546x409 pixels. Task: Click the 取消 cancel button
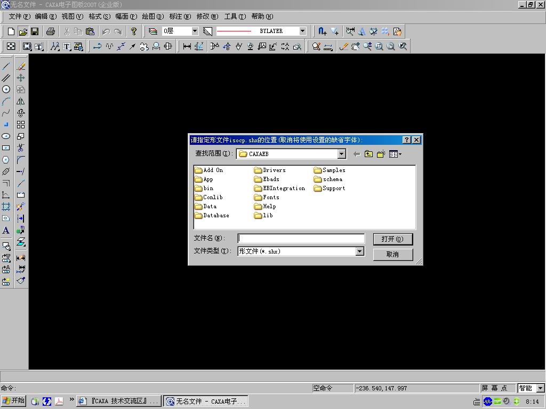click(x=393, y=254)
